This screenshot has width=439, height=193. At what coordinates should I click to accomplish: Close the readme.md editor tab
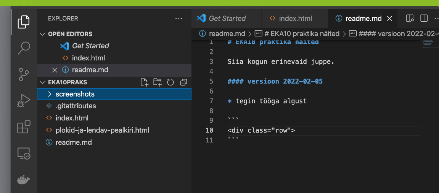[x=389, y=19]
